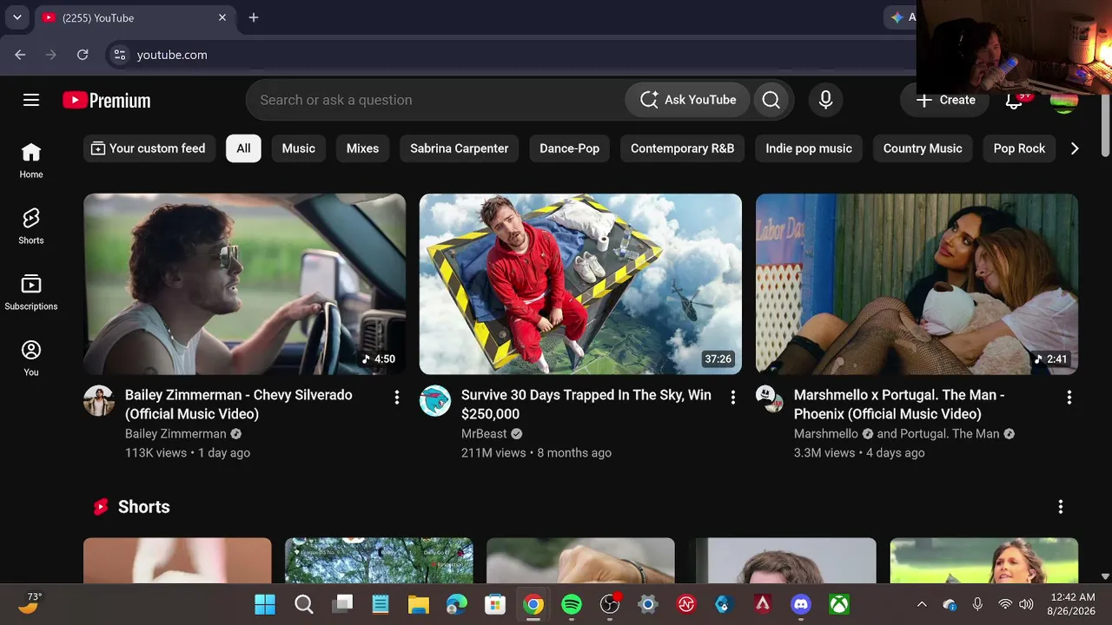
Task: Open a new browser tab
Action: pos(254,17)
